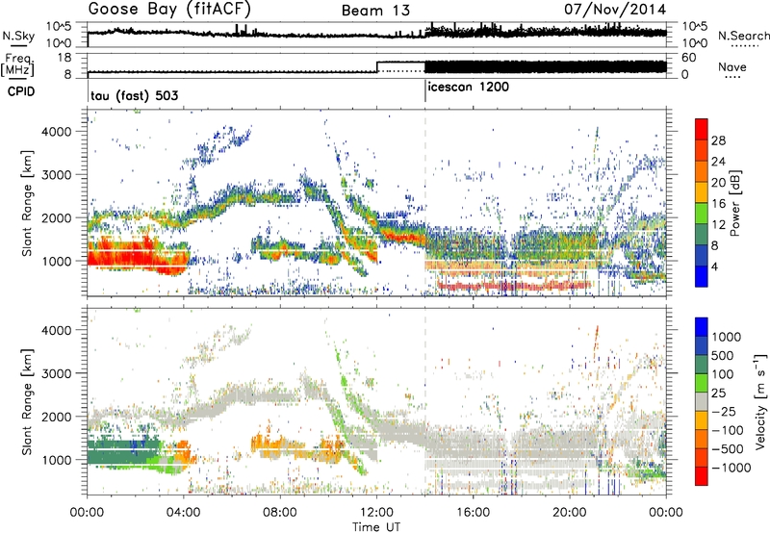Click the blue bottom segment of Power colorbar
The width and height of the screenshot is (770, 533).
click(x=702, y=276)
